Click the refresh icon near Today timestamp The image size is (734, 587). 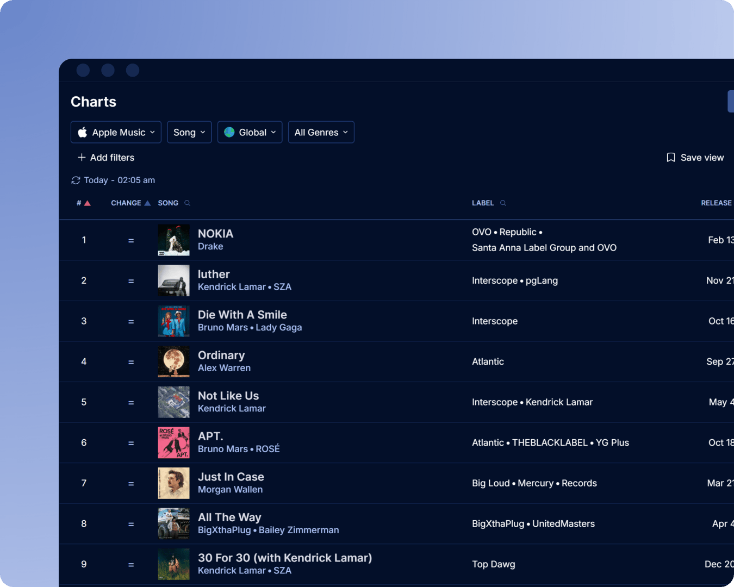[x=76, y=180]
